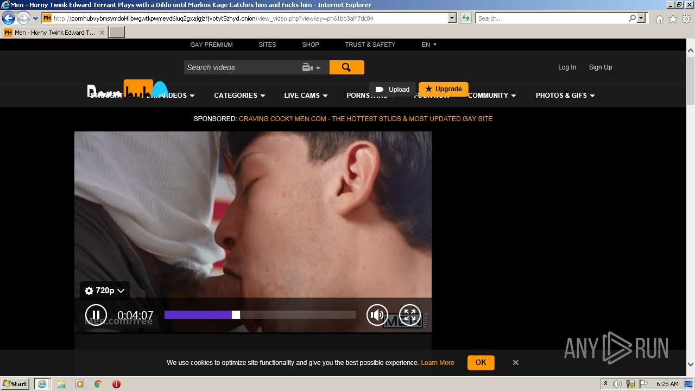Open the Action Center flag icon
Screen dimensions: 695x391
coord(643,384)
